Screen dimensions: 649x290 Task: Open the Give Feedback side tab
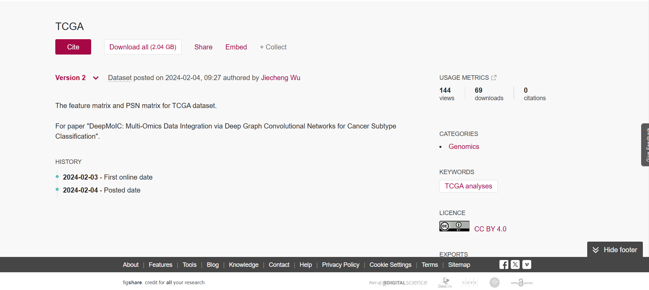pyautogui.click(x=645, y=145)
